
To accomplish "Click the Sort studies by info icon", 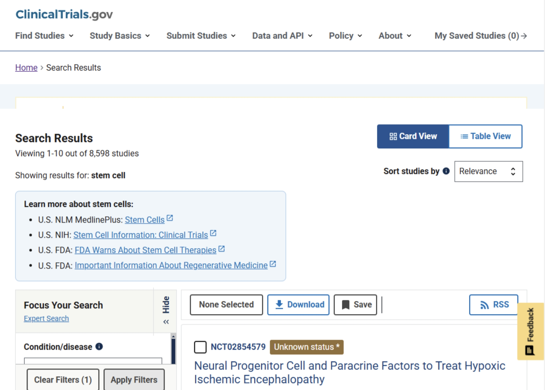I will click(x=446, y=171).
